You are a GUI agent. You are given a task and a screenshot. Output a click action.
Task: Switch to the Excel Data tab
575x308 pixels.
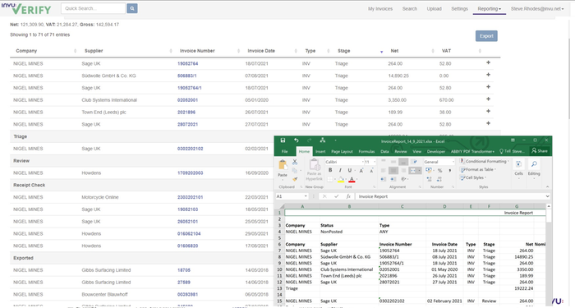pyautogui.click(x=384, y=151)
